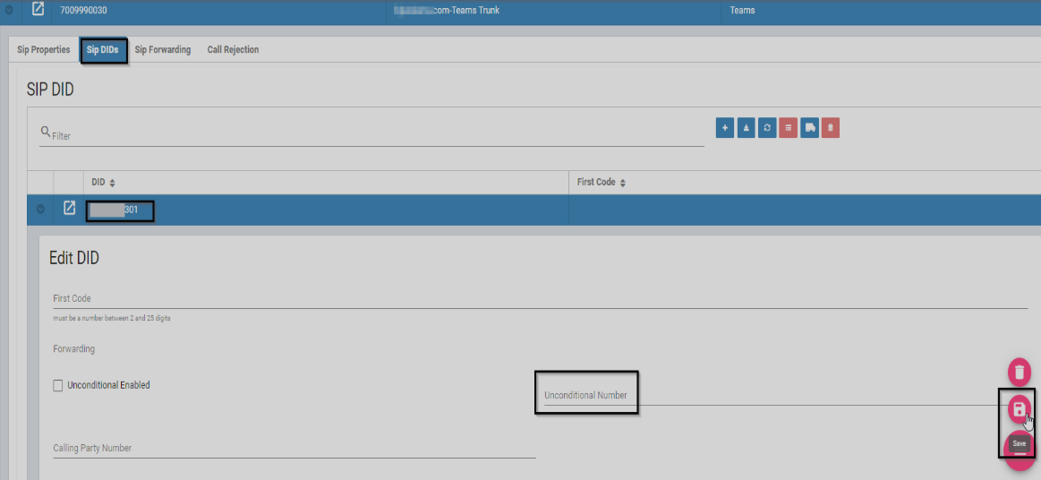The width and height of the screenshot is (1041, 480).
Task: Open edit icon for trunk 7009990030
Action: (x=38, y=10)
